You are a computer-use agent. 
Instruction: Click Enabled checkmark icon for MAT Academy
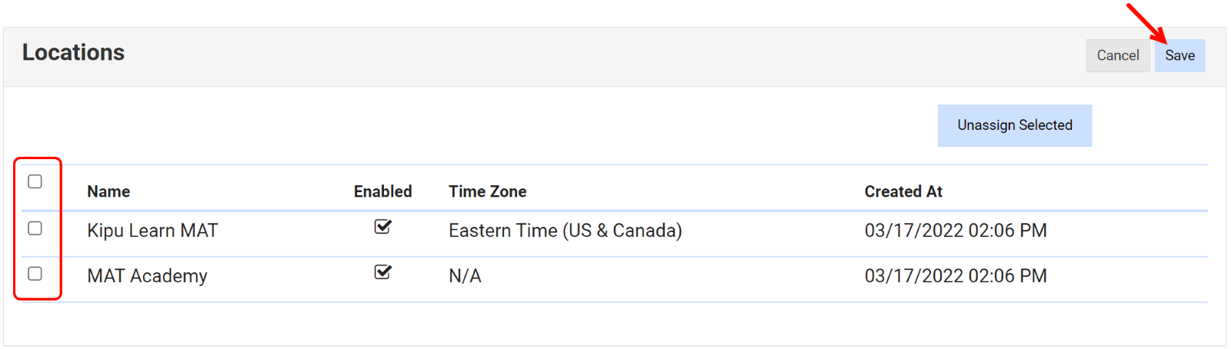(382, 272)
